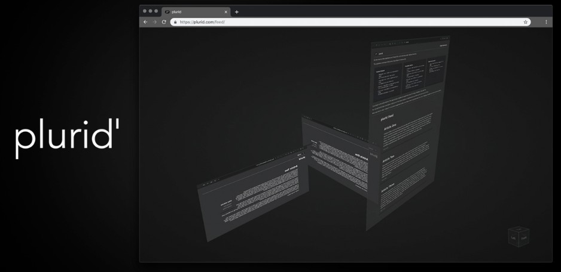Open the Chrome three-dot menu
The width and height of the screenshot is (561, 272).
(x=546, y=22)
